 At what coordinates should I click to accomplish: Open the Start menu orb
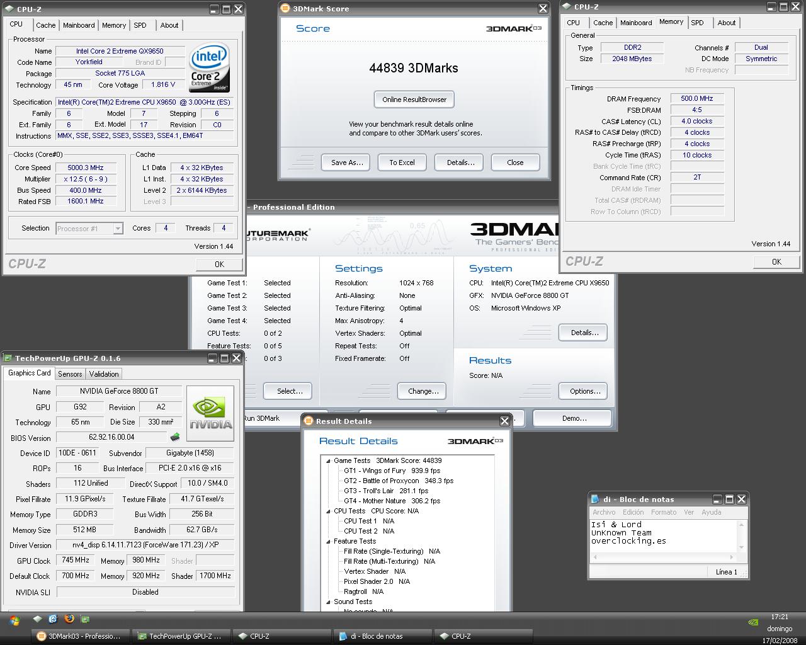(14, 620)
